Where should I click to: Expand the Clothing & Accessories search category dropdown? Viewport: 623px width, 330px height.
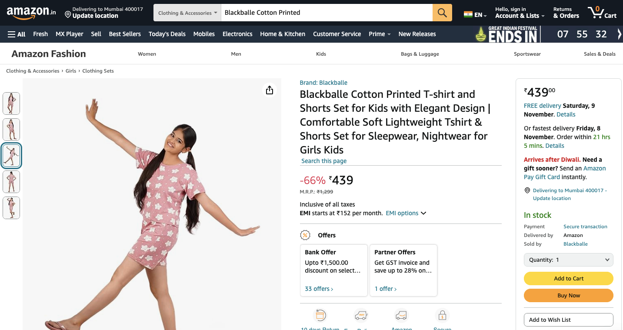[188, 13]
